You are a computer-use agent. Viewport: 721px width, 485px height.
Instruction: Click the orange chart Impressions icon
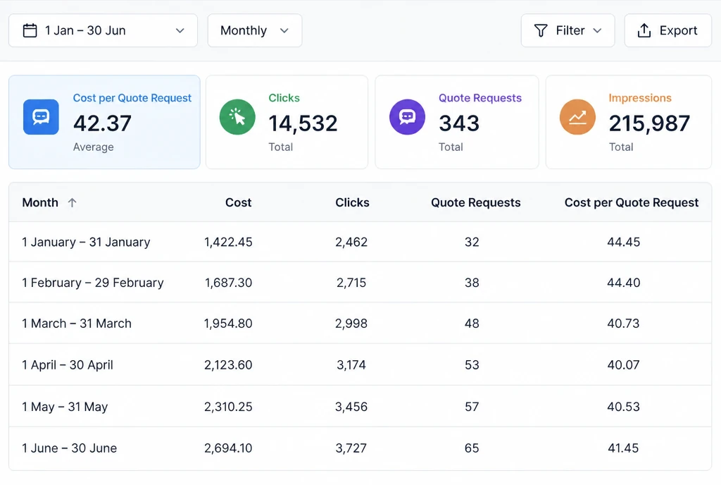(x=577, y=117)
